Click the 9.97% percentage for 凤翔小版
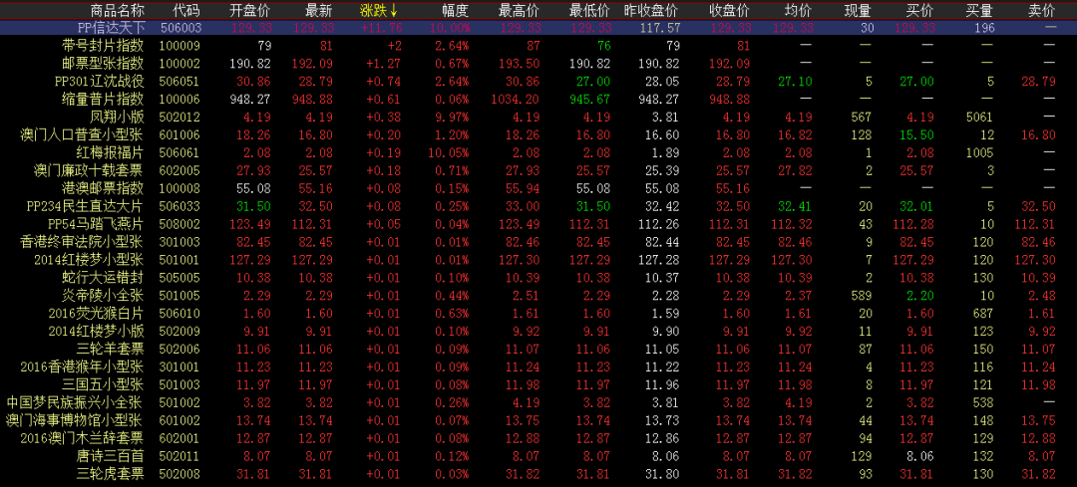 click(454, 117)
